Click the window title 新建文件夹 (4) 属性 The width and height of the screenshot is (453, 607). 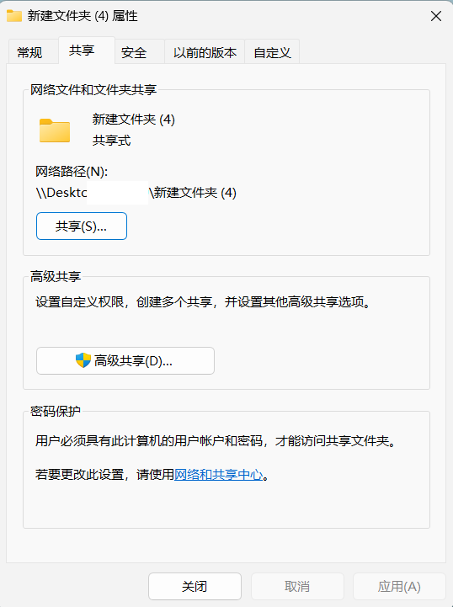(x=83, y=16)
